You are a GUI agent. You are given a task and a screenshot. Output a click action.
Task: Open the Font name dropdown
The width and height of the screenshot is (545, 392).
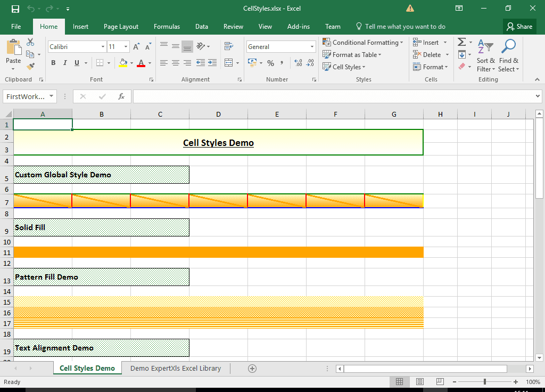pyautogui.click(x=103, y=47)
